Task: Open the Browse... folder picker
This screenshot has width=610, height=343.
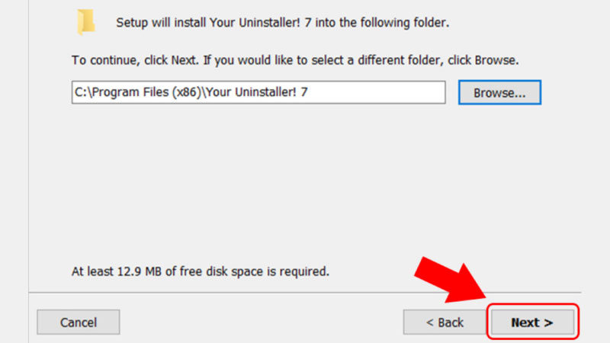Action: coord(499,92)
